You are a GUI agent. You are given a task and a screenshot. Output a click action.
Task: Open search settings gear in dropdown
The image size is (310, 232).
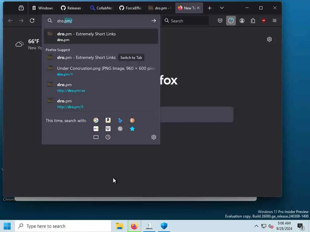(153, 137)
